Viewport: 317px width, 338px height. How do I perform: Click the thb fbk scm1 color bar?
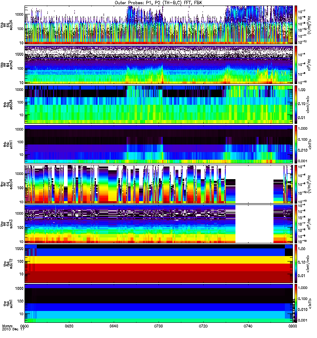point(296,144)
